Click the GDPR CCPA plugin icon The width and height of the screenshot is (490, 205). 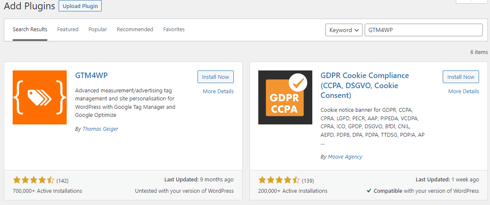285,97
